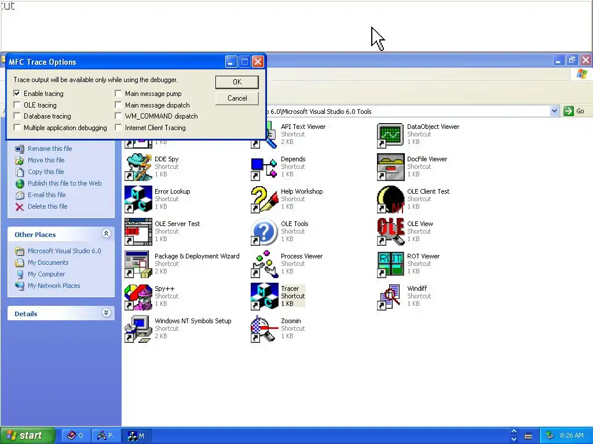Switch to the 'M' taskbar button
Screen dimensions: 593x444
tap(137, 436)
